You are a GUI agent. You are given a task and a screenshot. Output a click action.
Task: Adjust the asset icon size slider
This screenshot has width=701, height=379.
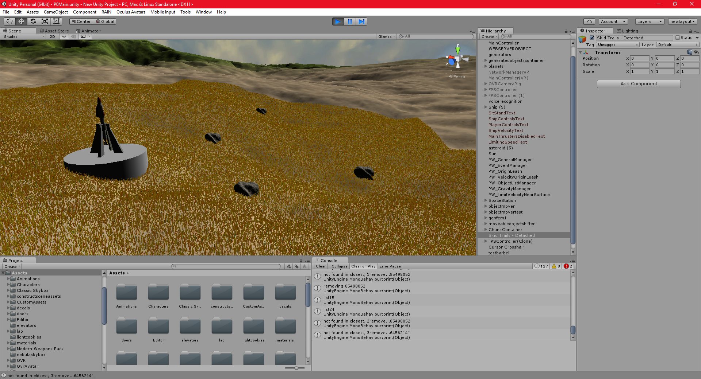(x=296, y=368)
